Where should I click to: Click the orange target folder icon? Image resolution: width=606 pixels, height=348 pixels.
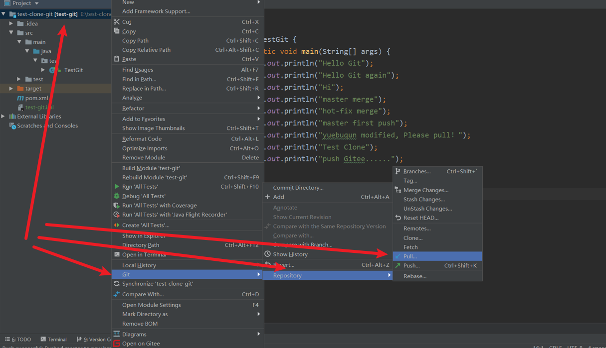[x=20, y=89]
